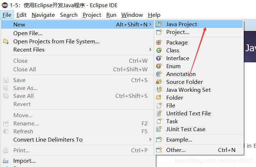This screenshot has height=167, width=256.
Task: Click the Source Folder icon
Action: point(159,82)
